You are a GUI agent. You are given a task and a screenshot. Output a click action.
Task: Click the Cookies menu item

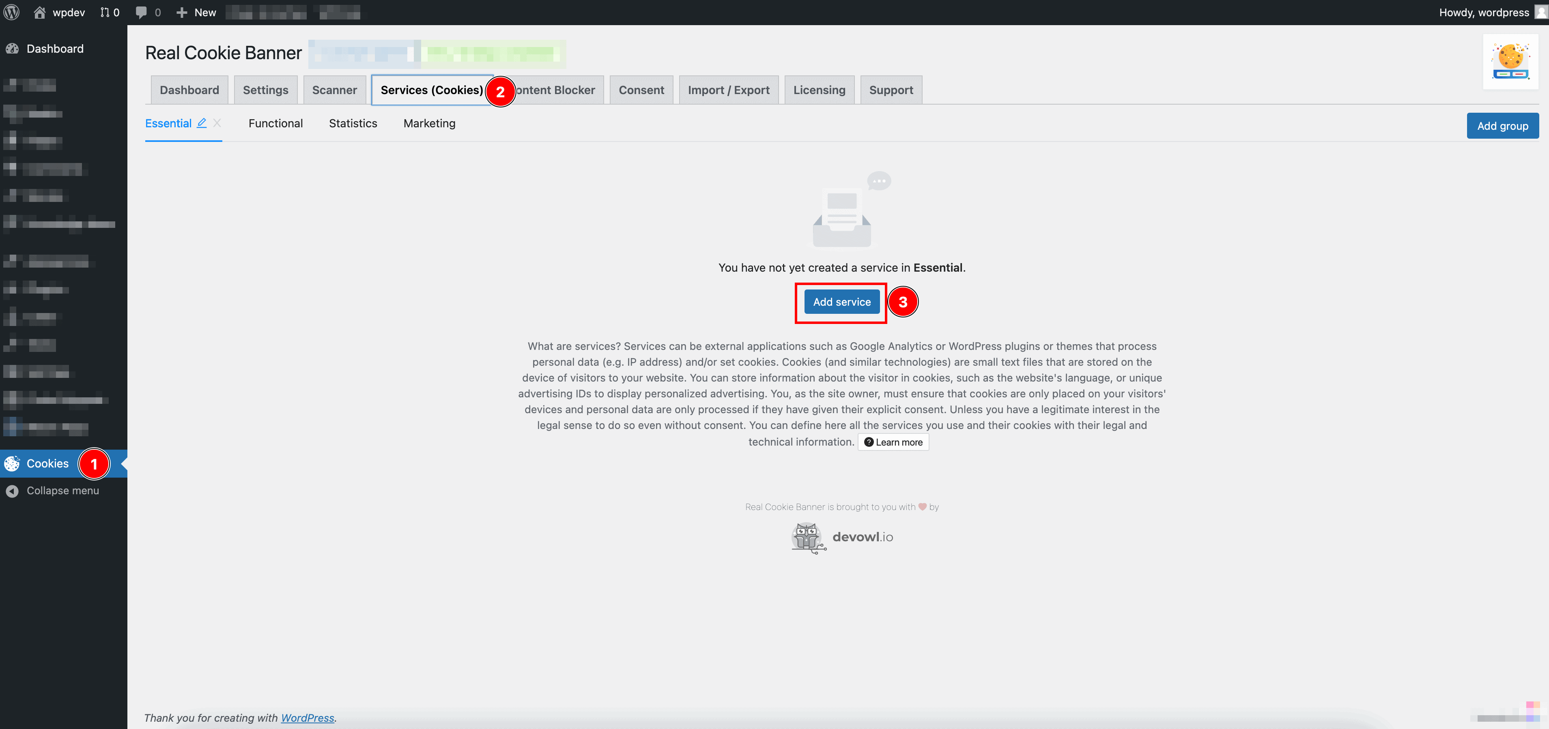(x=47, y=463)
